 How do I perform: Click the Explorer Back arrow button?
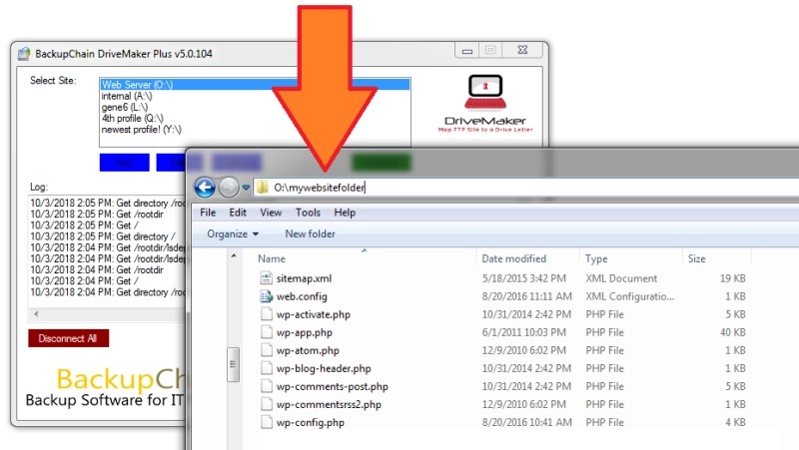(205, 188)
